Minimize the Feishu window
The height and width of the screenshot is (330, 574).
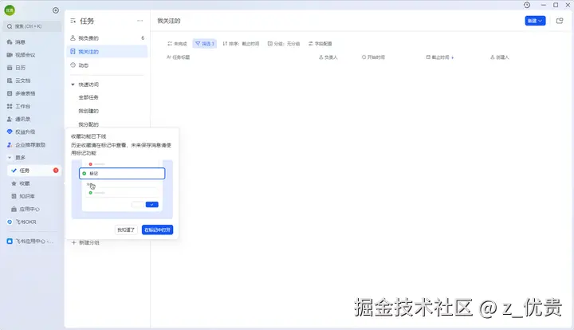543,5
